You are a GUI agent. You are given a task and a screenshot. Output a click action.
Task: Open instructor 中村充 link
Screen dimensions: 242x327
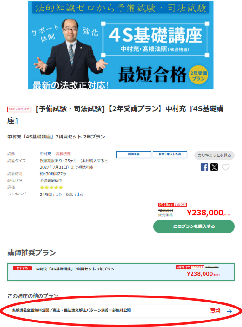click(x=45, y=154)
